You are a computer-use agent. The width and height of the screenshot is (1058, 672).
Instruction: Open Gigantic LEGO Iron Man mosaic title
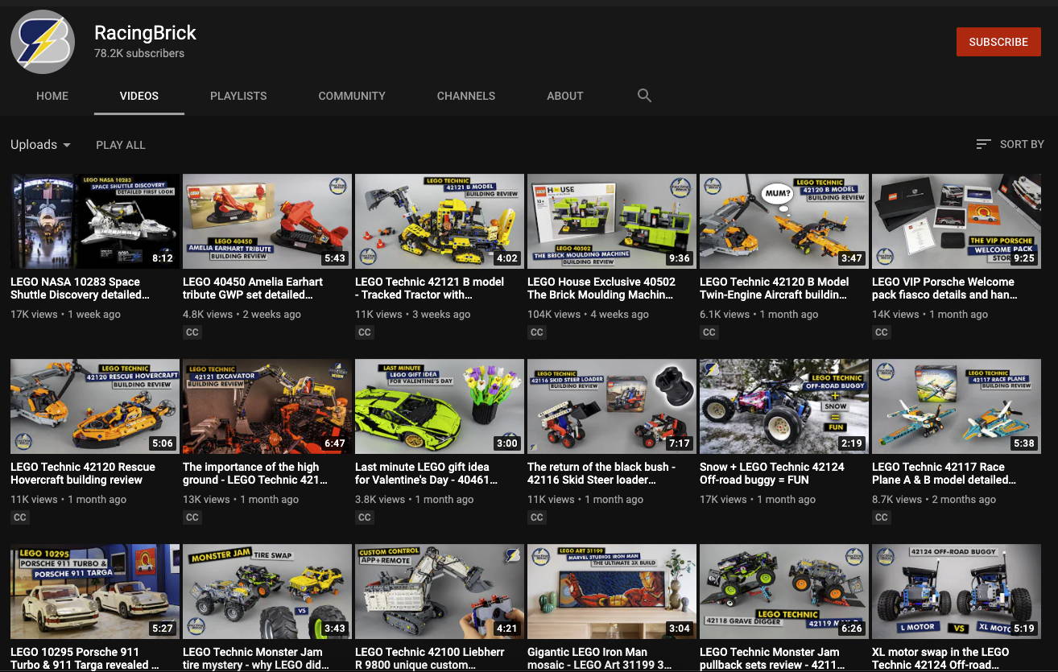click(599, 658)
